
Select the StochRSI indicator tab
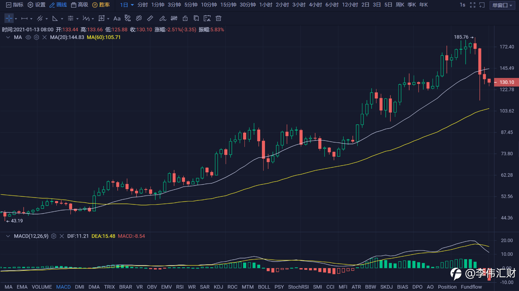298,287
